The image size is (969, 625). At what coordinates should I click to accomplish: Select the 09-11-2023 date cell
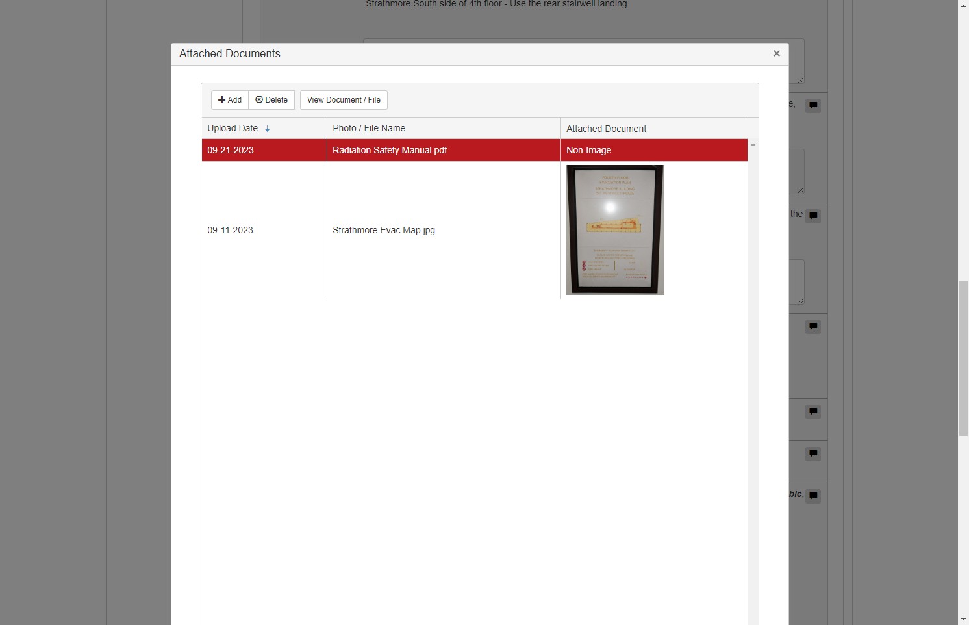[x=264, y=230]
